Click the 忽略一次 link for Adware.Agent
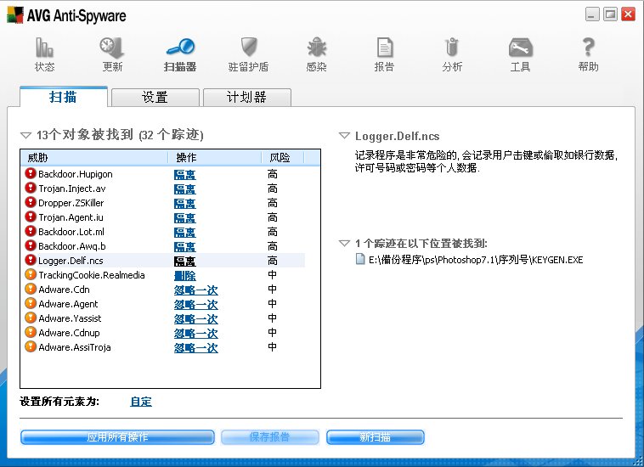The height and width of the screenshot is (467, 644). (196, 305)
